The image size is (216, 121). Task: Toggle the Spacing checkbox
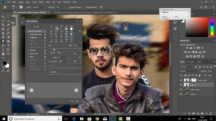(49, 72)
